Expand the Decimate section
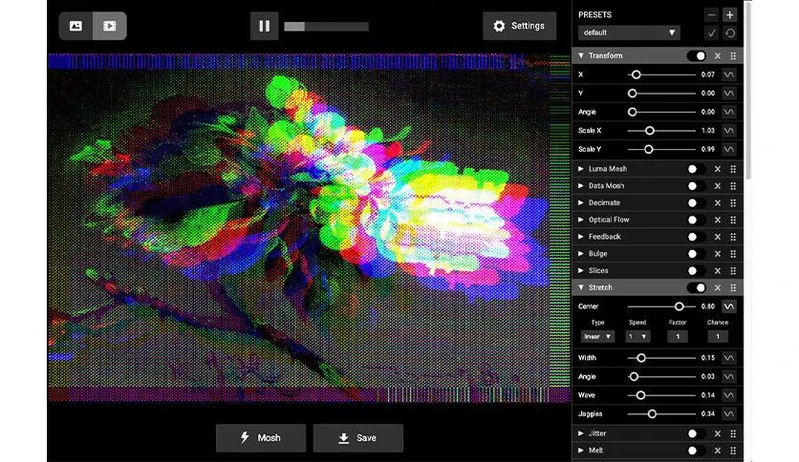The image size is (799, 462). (x=581, y=202)
